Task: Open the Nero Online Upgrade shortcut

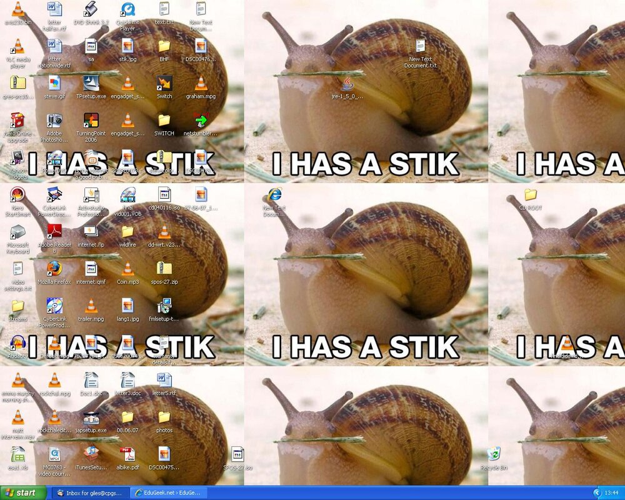Action: pyautogui.click(x=18, y=121)
